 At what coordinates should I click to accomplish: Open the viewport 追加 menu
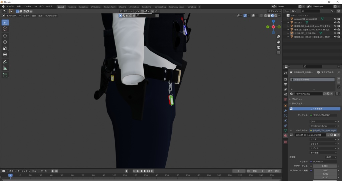(40, 16)
